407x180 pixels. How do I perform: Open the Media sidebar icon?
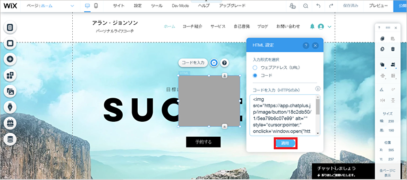click(x=10, y=91)
